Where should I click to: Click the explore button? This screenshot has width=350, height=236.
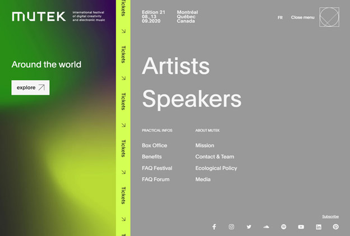[30, 87]
